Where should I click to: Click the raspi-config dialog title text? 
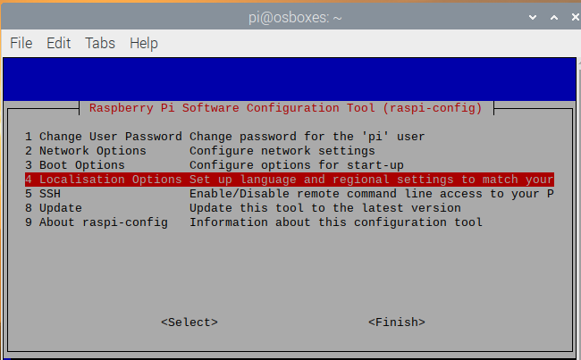286,108
